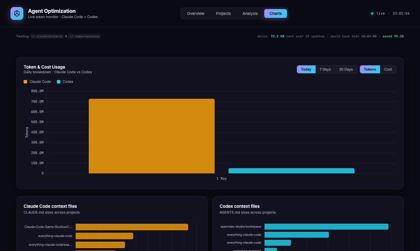Select the Tokens metric toggle
Screen dimensions: 420x251
(370, 69)
